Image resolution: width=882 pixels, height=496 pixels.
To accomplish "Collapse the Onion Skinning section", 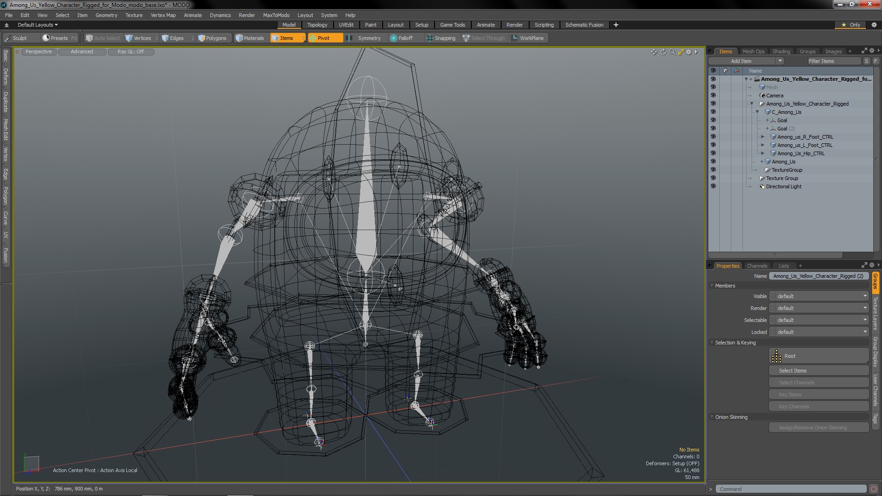I will pyautogui.click(x=712, y=417).
